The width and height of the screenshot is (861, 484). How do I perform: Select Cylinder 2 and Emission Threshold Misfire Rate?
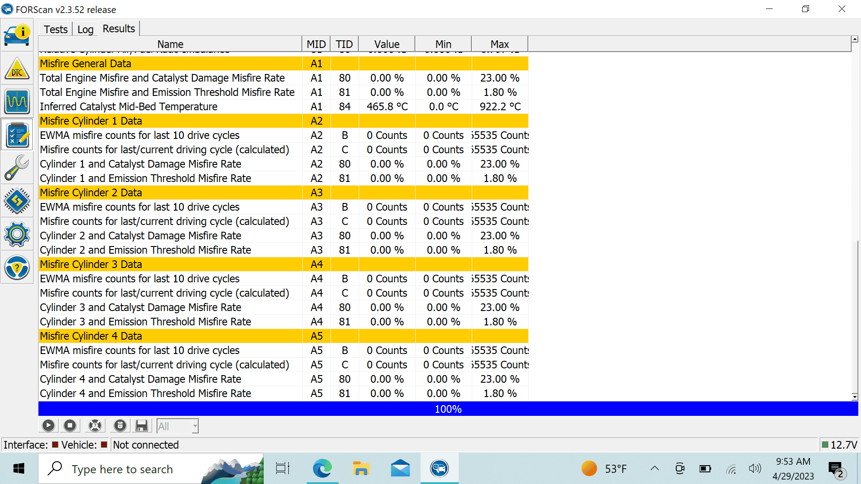tap(283, 250)
